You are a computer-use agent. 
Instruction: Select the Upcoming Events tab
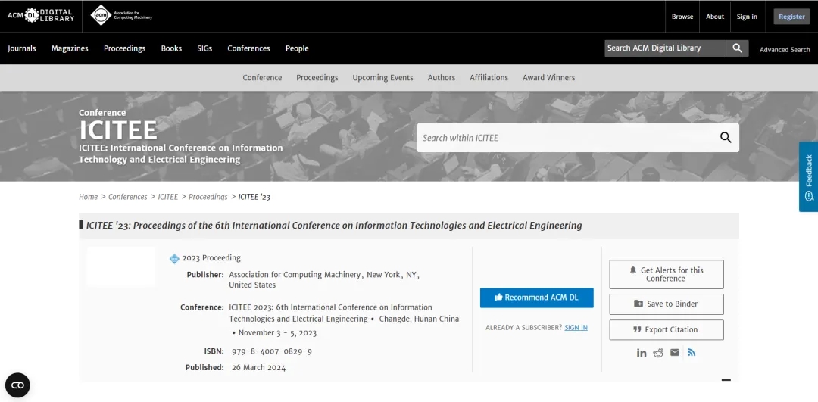point(383,78)
